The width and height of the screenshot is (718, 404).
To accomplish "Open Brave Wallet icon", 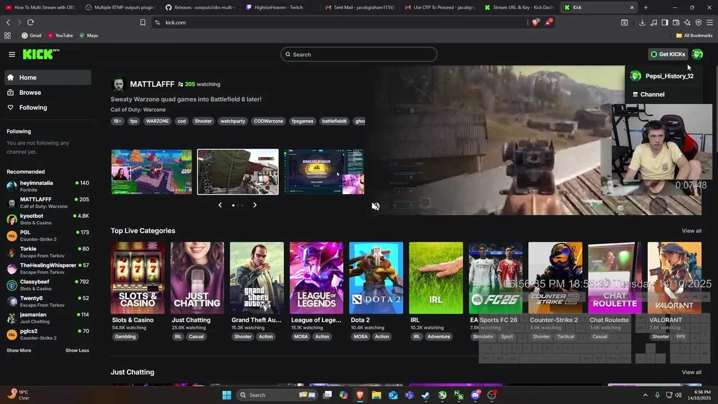I will (x=676, y=22).
